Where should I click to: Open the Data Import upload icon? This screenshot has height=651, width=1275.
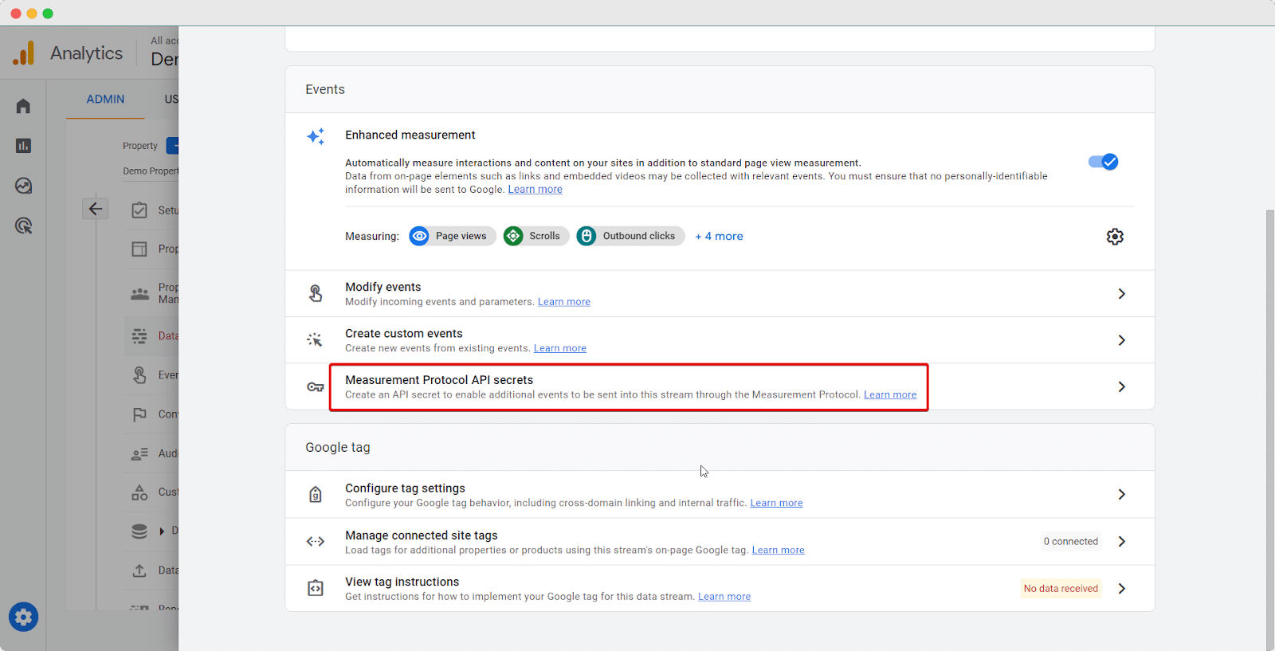[139, 571]
